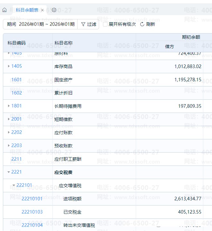Expand account 2001 短期借款
This screenshot has width=212, height=231.
[x=9, y=119]
